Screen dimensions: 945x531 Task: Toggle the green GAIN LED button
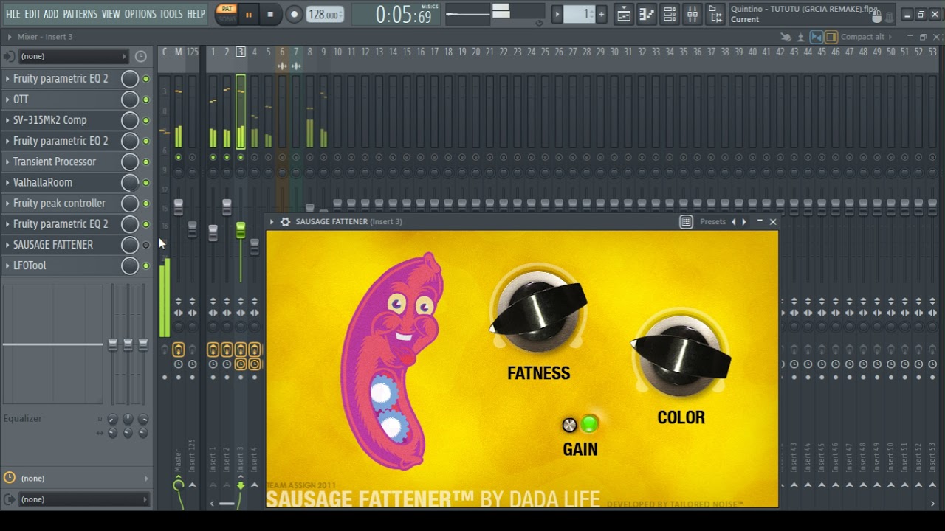[589, 424]
